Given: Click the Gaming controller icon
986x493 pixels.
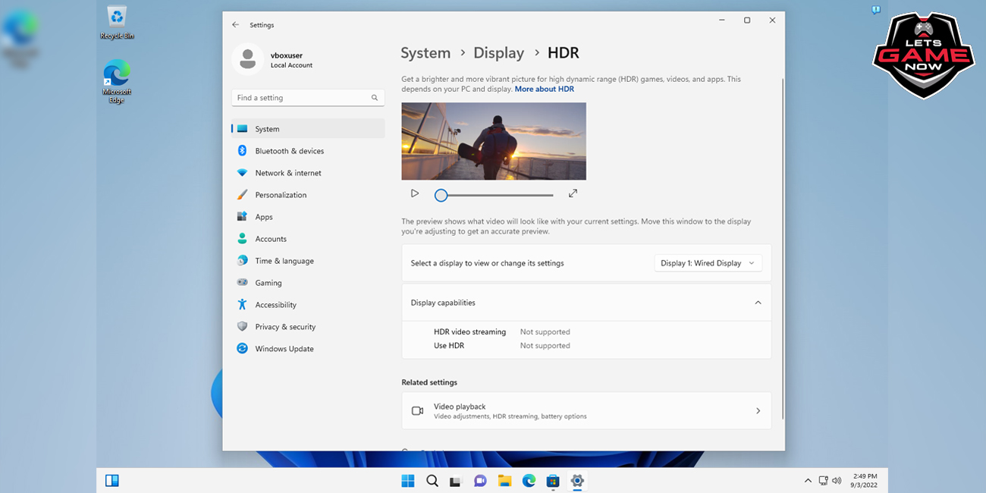Looking at the screenshot, I should 242,282.
